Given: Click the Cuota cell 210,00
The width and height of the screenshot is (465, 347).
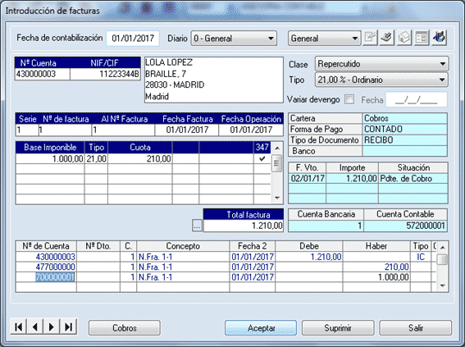Looking at the screenshot, I should [x=140, y=158].
